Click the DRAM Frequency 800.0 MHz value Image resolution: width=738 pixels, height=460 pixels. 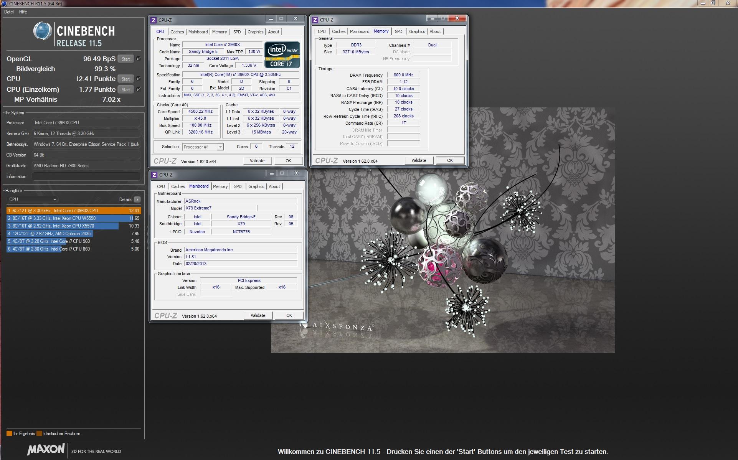coord(403,75)
